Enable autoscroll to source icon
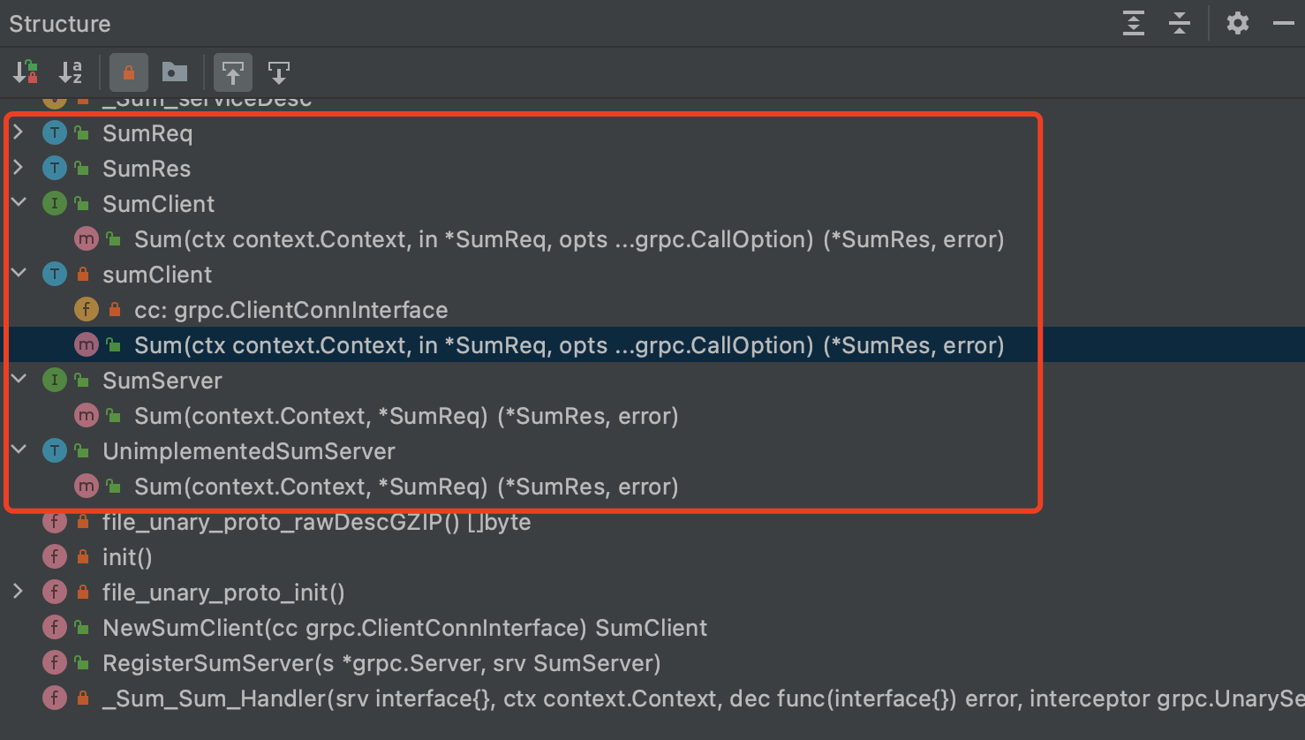 coord(233,72)
